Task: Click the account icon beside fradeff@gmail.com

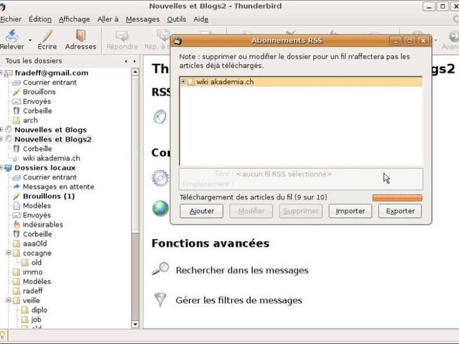Action: [8, 73]
